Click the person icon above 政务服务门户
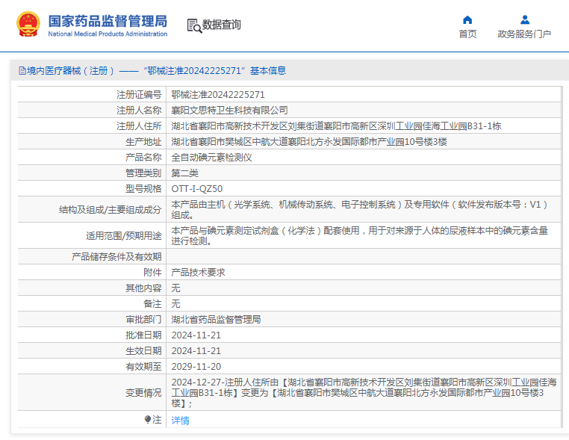Screen dimensions: 569x440 524,19
